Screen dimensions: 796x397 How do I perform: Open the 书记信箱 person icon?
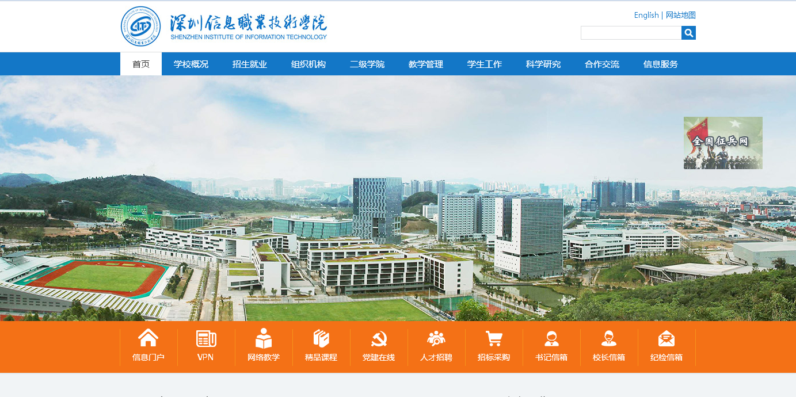point(551,338)
